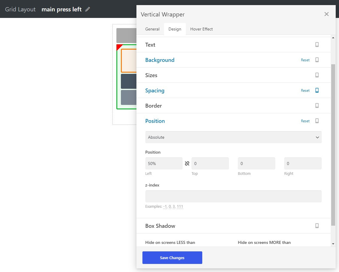This screenshot has height=272, width=339.
Task: Click Save Changes button
Action: (172, 258)
